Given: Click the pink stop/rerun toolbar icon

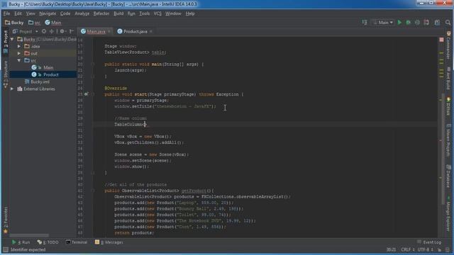Looking at the screenshot, I should point(426,22).
